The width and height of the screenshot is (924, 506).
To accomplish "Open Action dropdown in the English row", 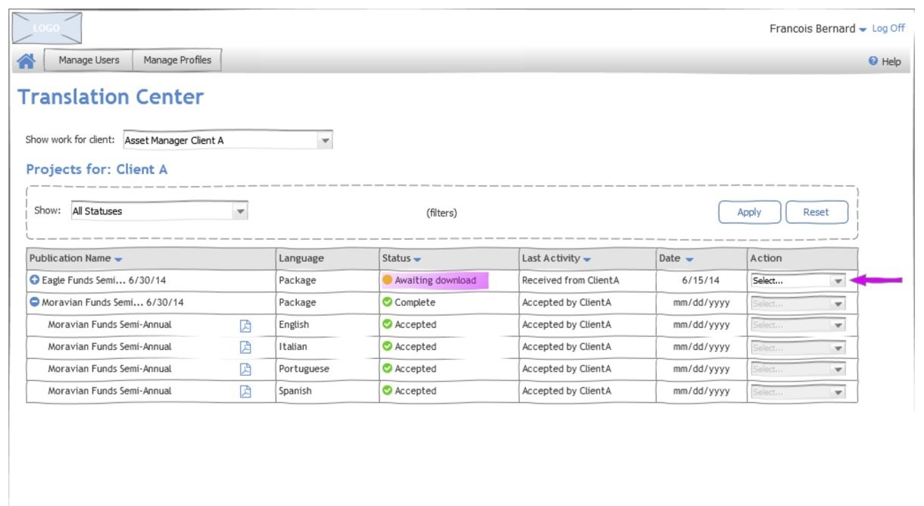I will [x=798, y=325].
